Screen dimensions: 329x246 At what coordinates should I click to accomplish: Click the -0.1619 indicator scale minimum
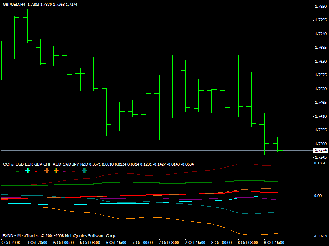pyautogui.click(x=320, y=236)
